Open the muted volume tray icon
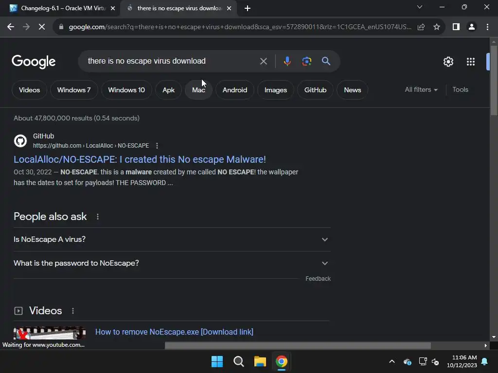The height and width of the screenshot is (373, 498). [435, 361]
